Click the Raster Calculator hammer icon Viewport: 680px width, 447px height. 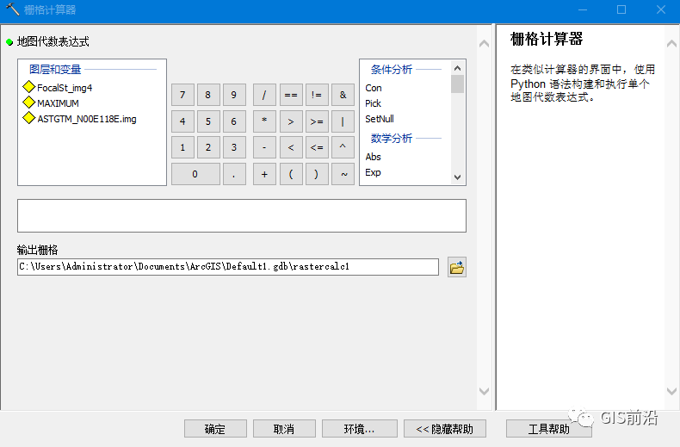tap(12, 9)
